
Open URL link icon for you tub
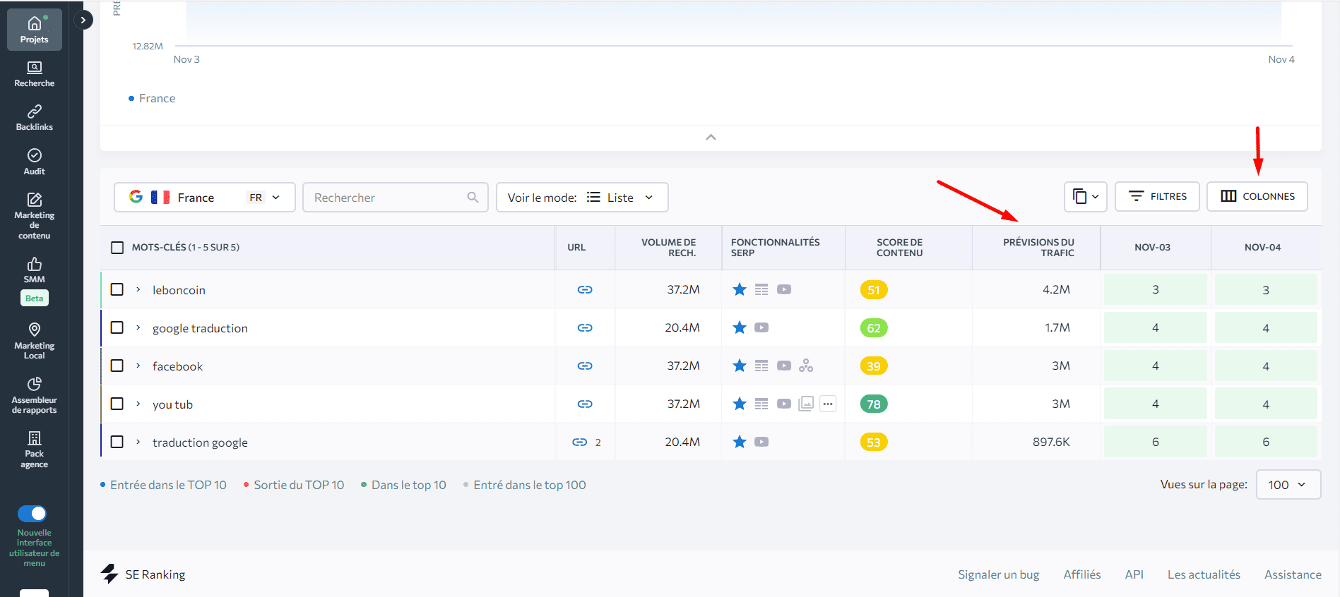585,404
